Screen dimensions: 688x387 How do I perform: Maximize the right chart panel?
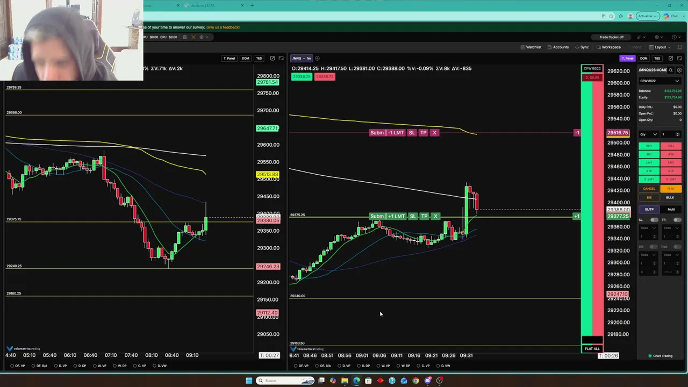679,58
